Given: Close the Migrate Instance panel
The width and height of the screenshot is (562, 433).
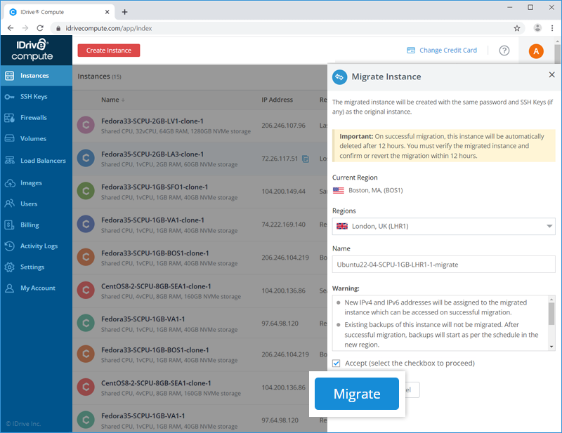Looking at the screenshot, I should coord(551,74).
